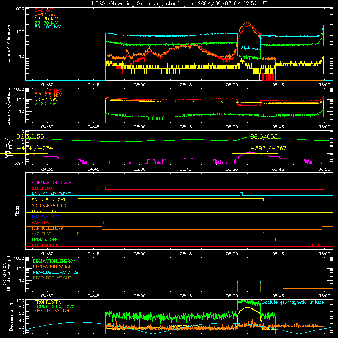The height and width of the screenshot is (338, 338).
Task: Click the 3-6 keV peak near 05:35
Action: coord(249,25)
